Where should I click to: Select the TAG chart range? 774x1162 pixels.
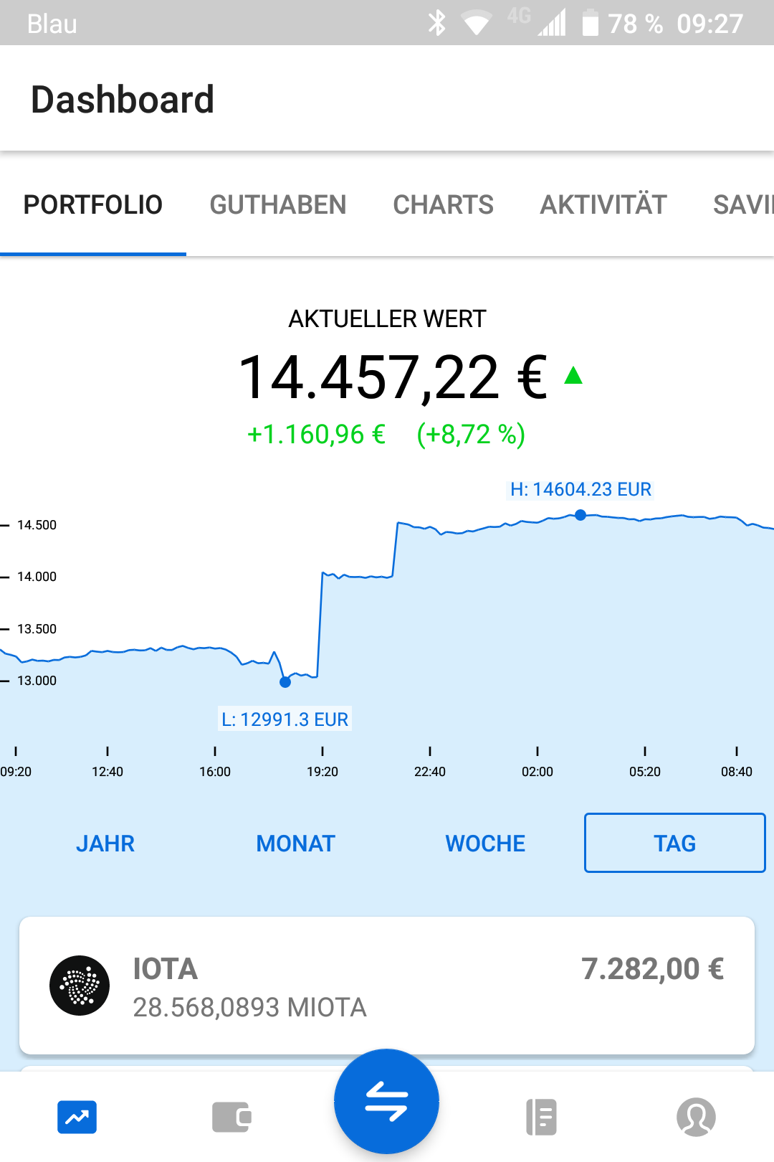(x=675, y=843)
